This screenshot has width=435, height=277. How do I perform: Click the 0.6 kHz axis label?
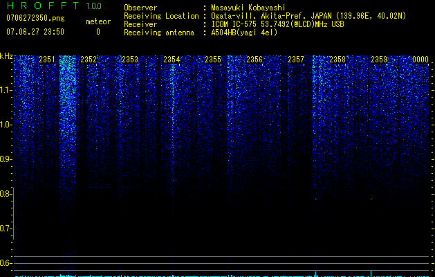point(5,263)
